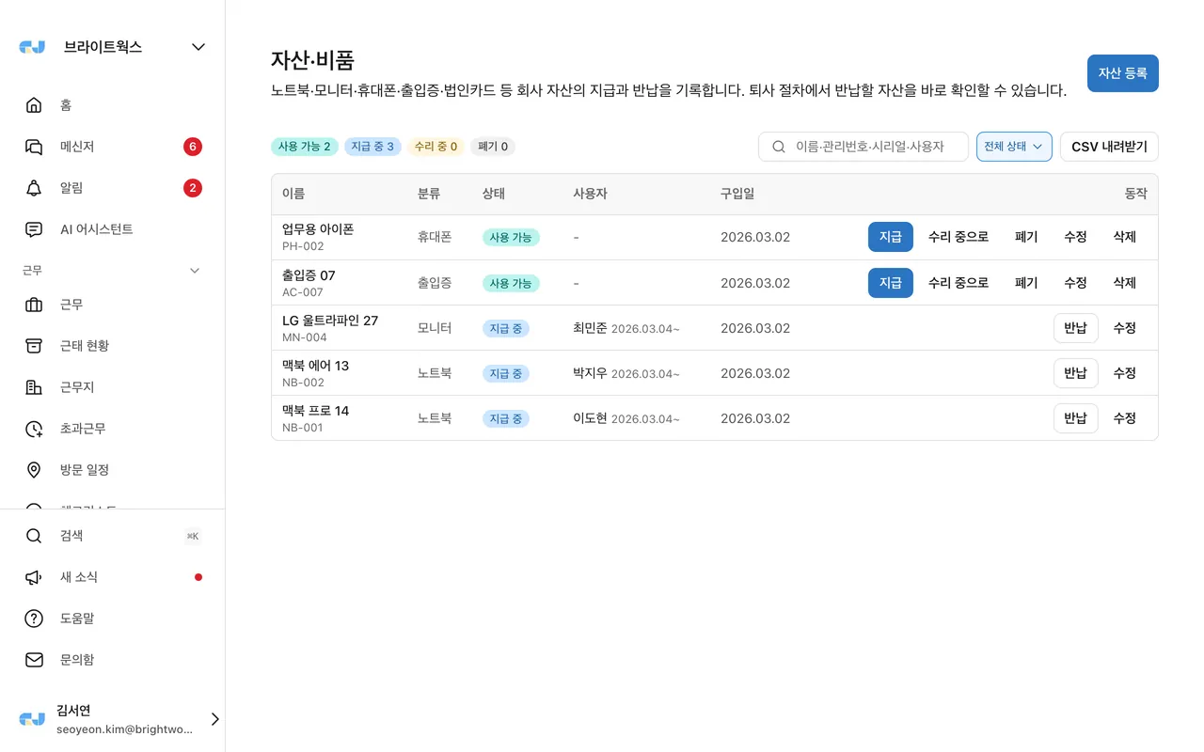The image size is (1204, 752).
Task: Click 폐기 for 출입증 07
Action: click(1026, 283)
